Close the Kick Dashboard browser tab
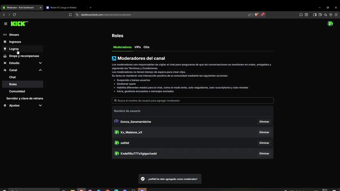The height and width of the screenshot is (191, 340). pyautogui.click(x=40, y=7)
